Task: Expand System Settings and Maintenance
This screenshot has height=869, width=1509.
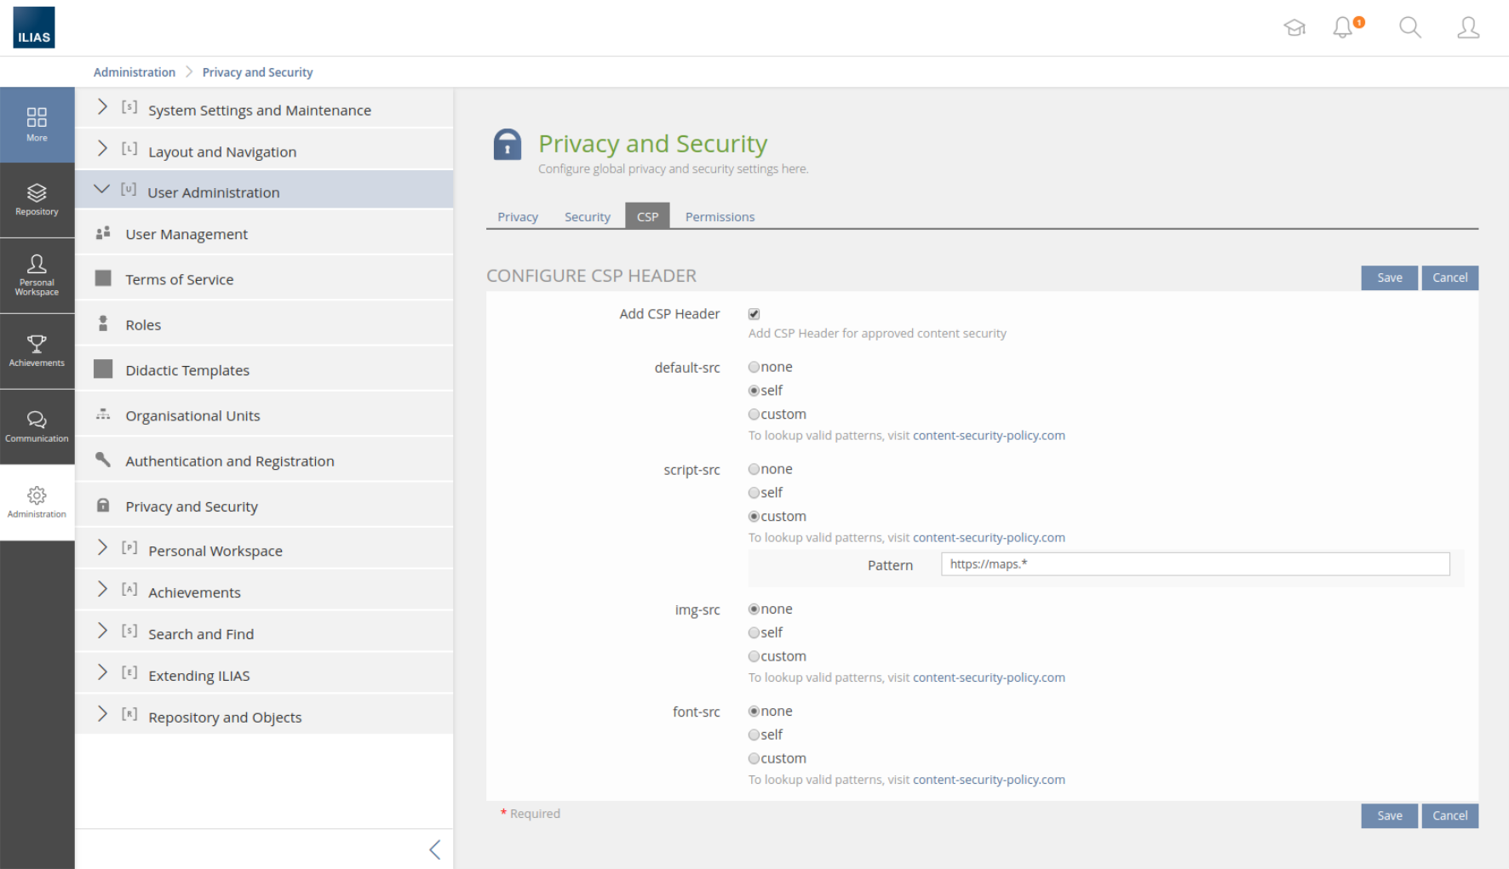Action: 259,110
